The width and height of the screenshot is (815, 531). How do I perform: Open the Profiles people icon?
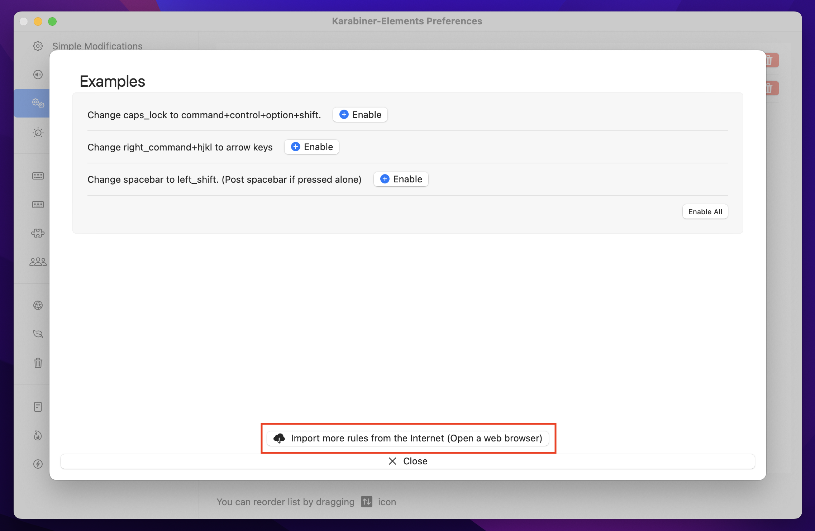tap(38, 262)
